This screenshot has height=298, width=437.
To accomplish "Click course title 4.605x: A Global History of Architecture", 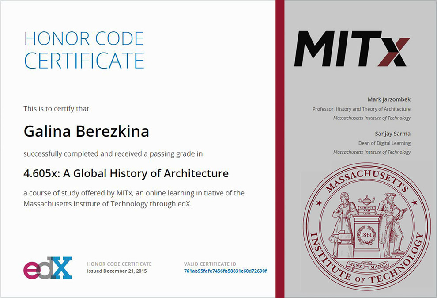I will [126, 173].
